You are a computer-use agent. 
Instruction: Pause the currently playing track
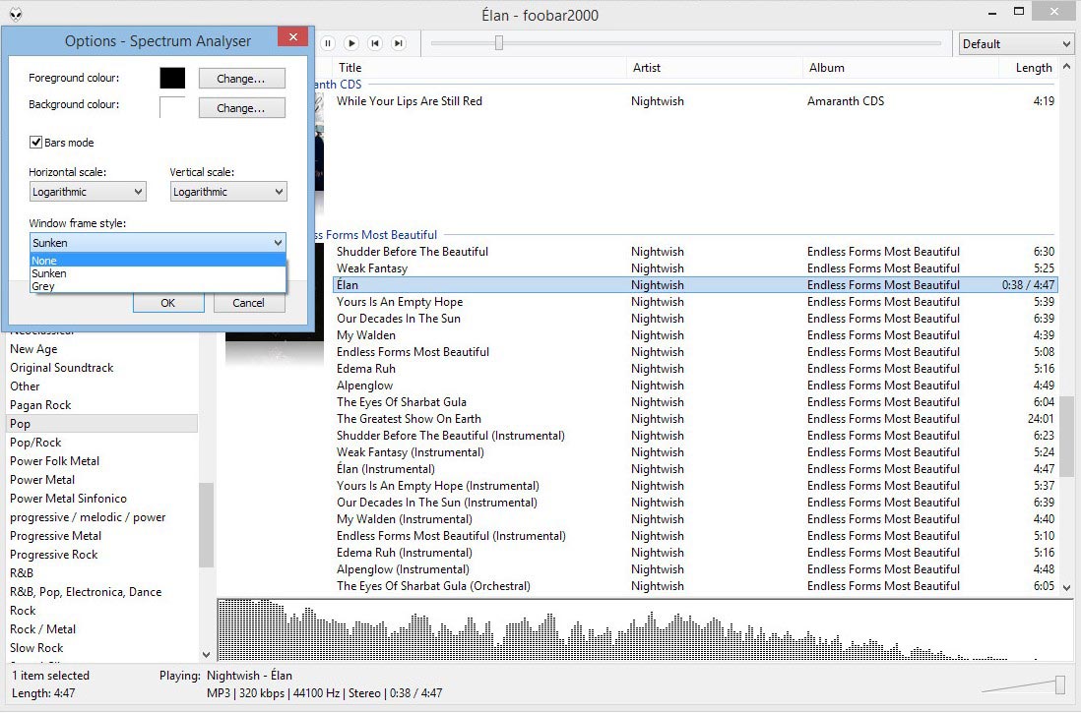[328, 43]
